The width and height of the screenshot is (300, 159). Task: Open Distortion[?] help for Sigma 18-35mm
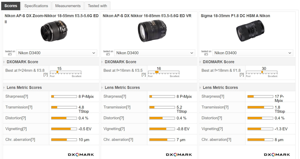(220, 118)
